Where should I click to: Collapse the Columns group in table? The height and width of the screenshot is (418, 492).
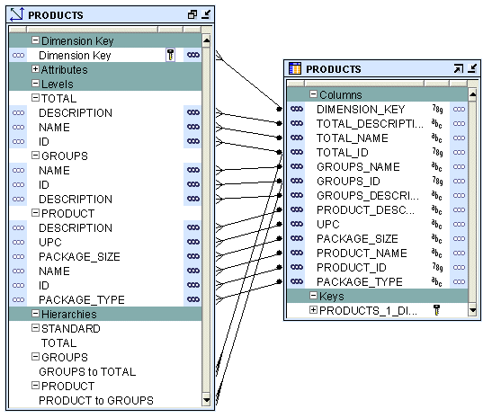click(x=313, y=94)
